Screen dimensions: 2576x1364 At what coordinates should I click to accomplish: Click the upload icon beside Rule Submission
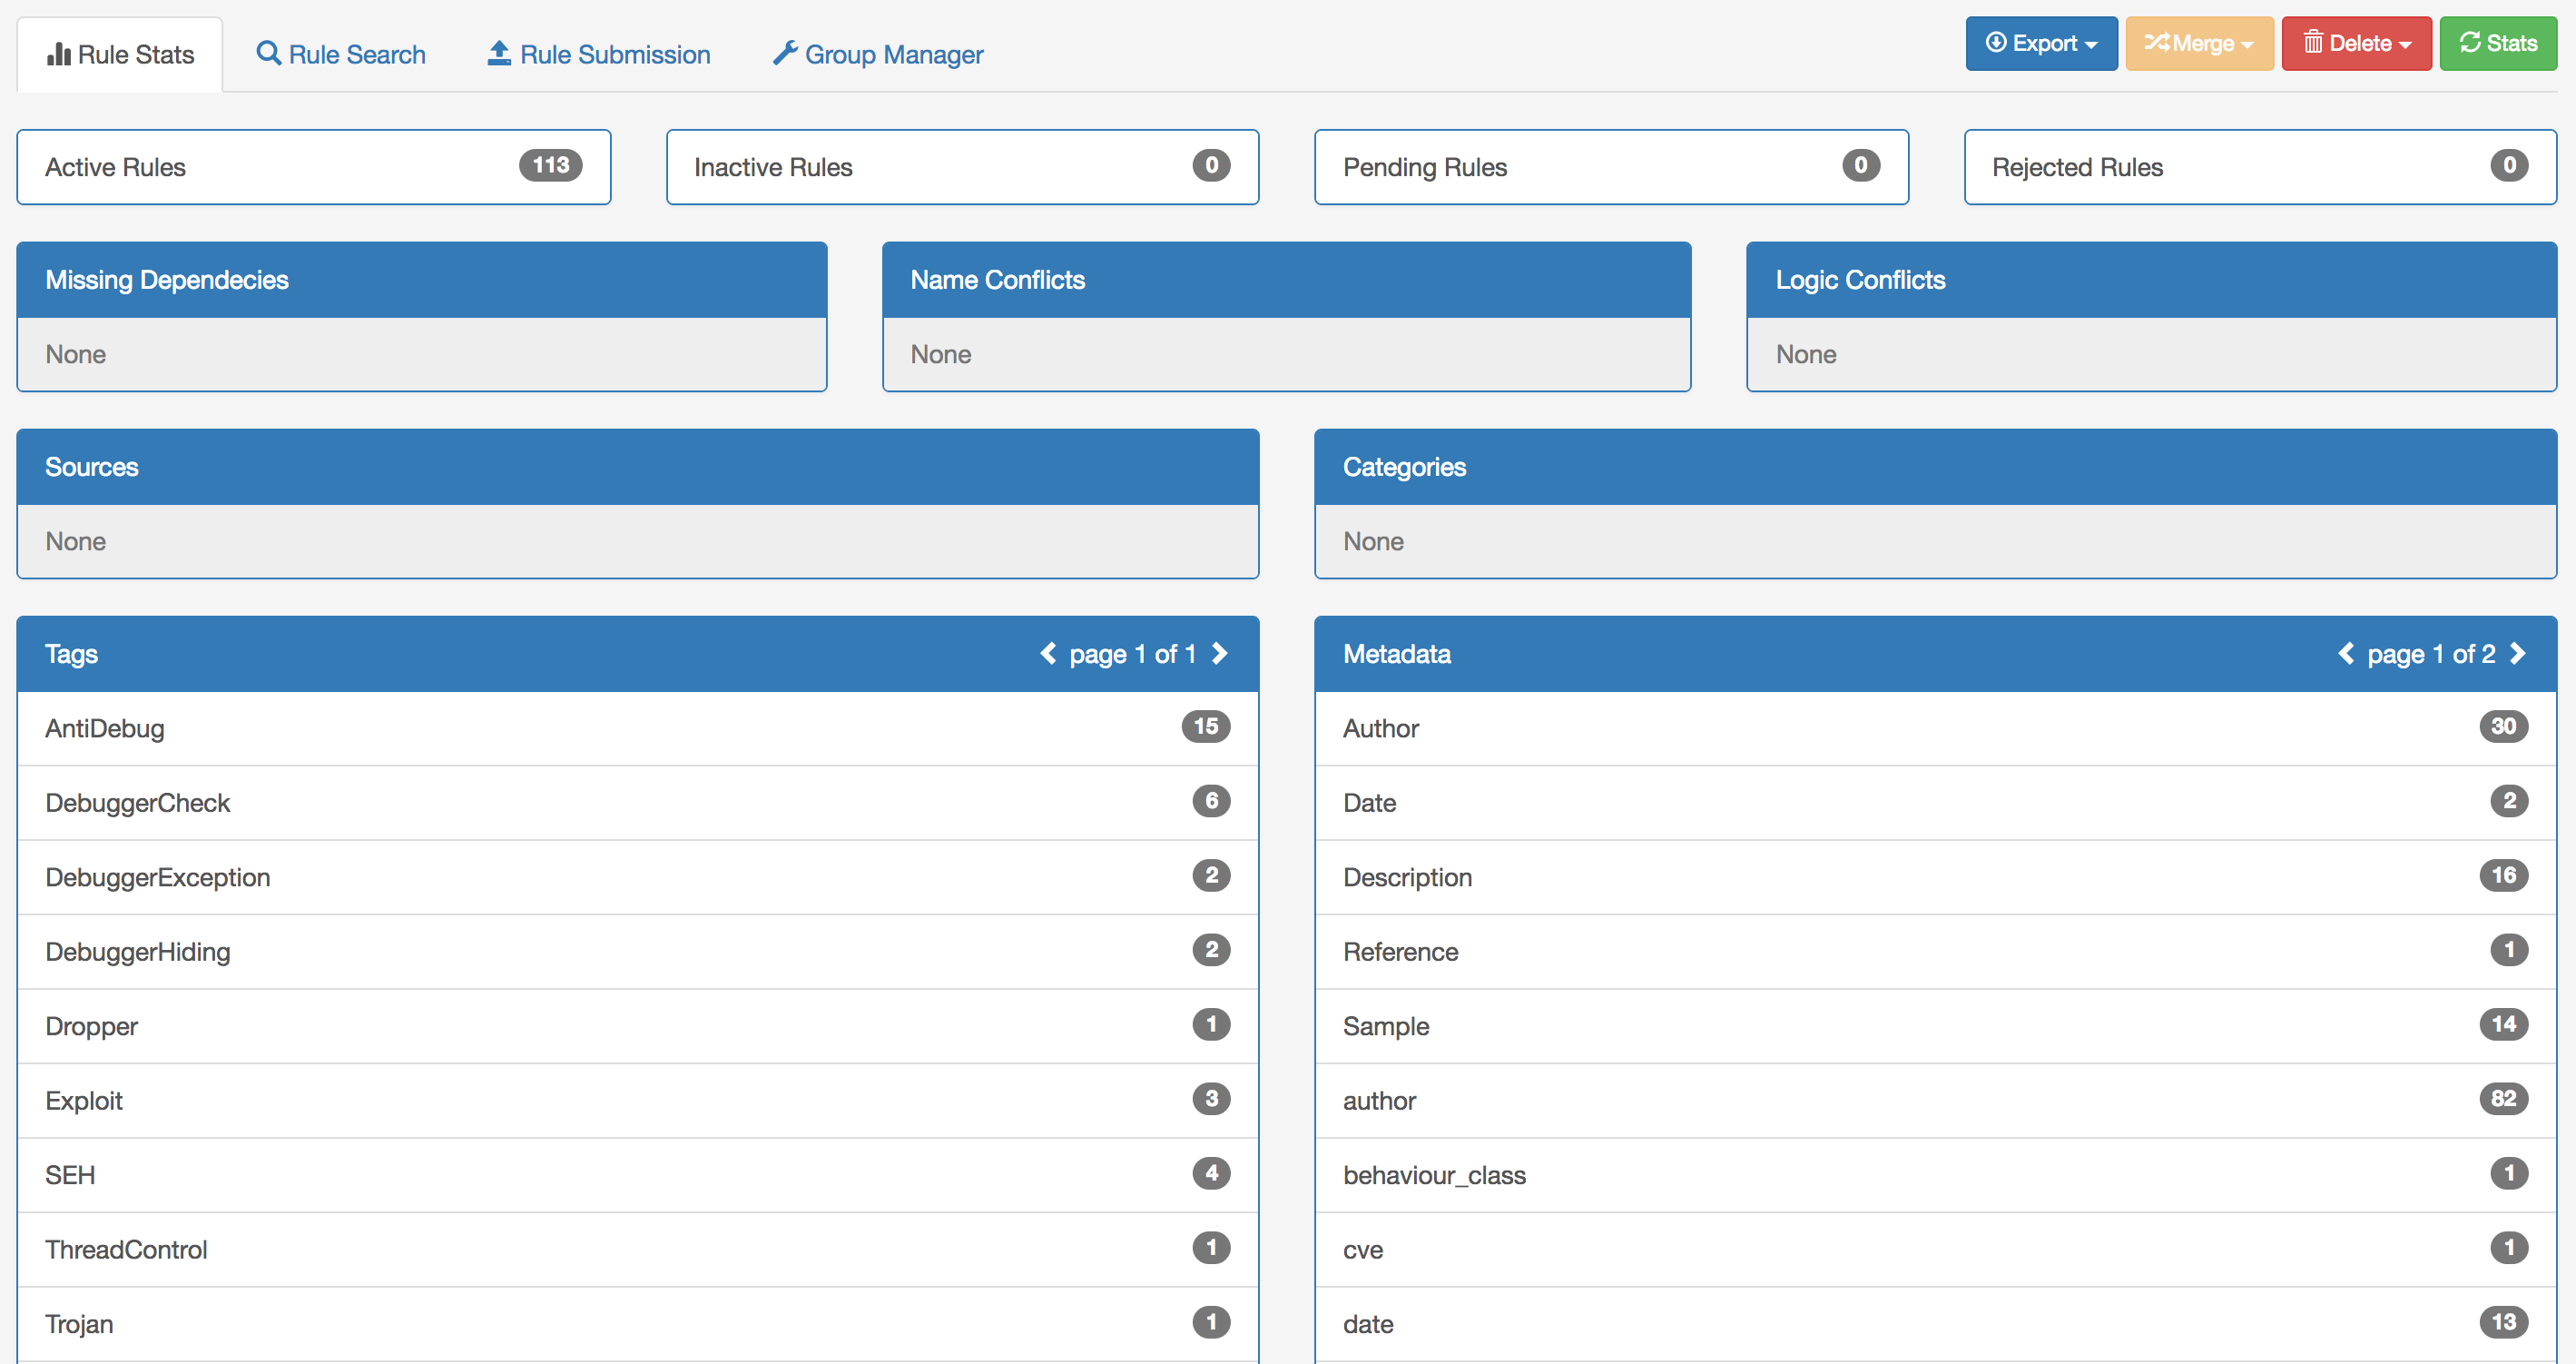pos(499,53)
